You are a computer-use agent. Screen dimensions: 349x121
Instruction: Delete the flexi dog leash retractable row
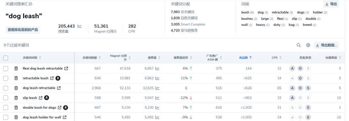pyautogui.click(x=16, y=68)
